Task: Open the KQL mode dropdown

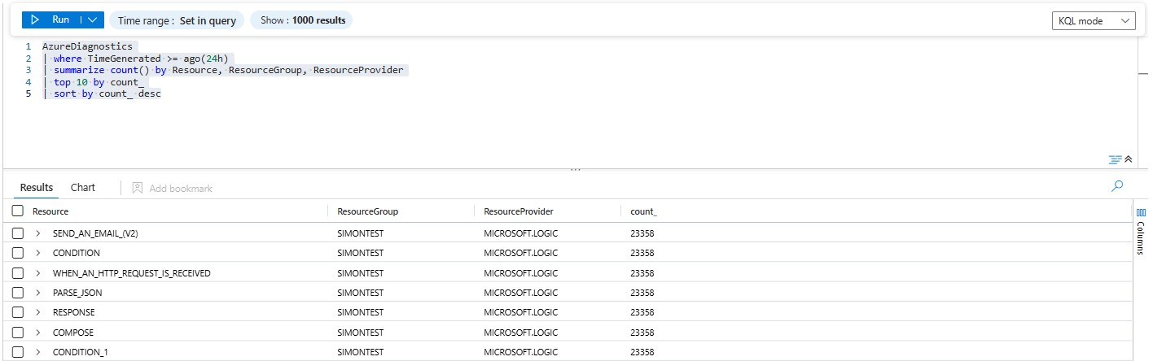Action: [1093, 21]
